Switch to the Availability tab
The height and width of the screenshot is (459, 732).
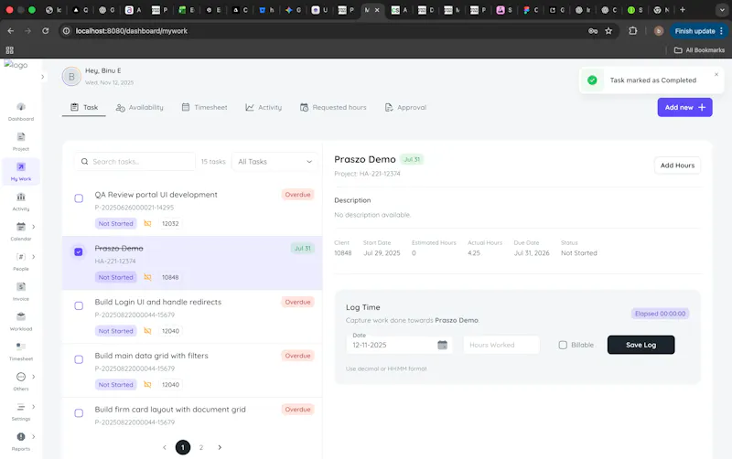(x=140, y=107)
